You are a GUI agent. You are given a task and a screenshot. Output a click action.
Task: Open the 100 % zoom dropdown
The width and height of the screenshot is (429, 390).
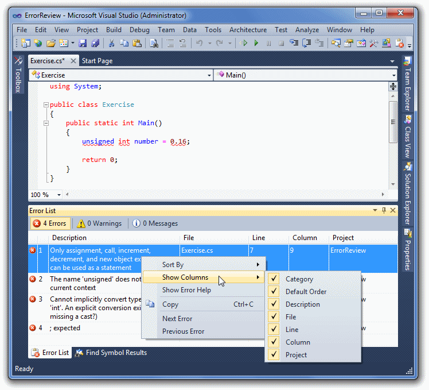click(59, 195)
